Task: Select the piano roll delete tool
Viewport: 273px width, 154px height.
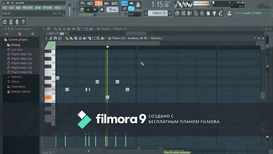Action: tap(80, 38)
